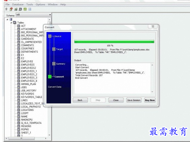Open the Options menu

pyautogui.click(x=40, y=4)
